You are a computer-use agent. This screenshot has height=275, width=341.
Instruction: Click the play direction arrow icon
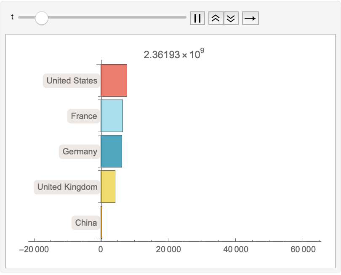pyautogui.click(x=250, y=18)
